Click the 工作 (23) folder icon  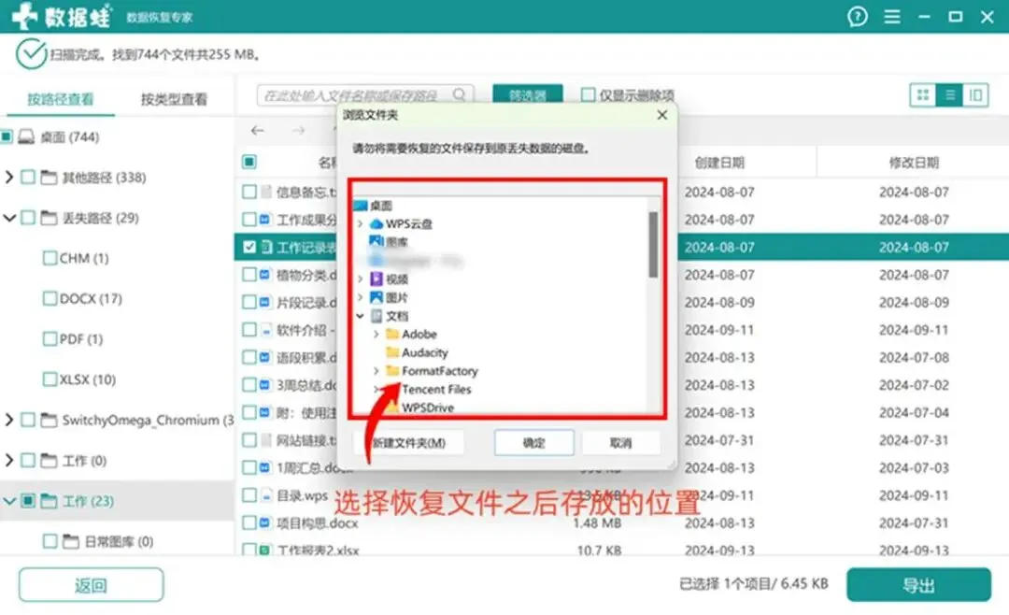pos(49,500)
